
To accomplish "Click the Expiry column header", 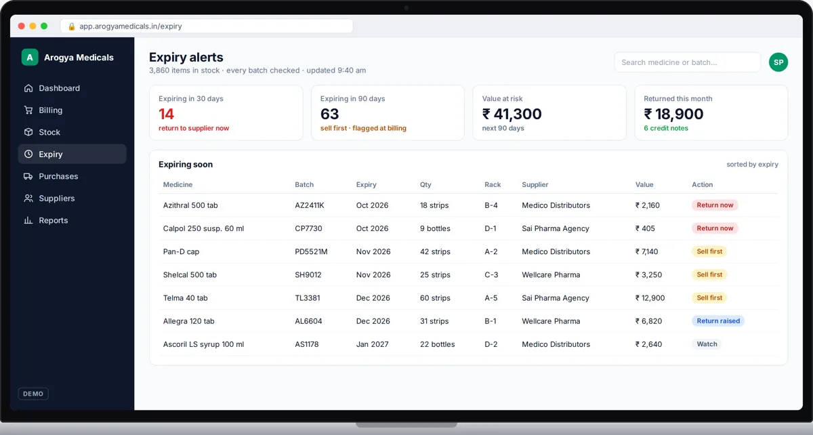I will pyautogui.click(x=366, y=184).
